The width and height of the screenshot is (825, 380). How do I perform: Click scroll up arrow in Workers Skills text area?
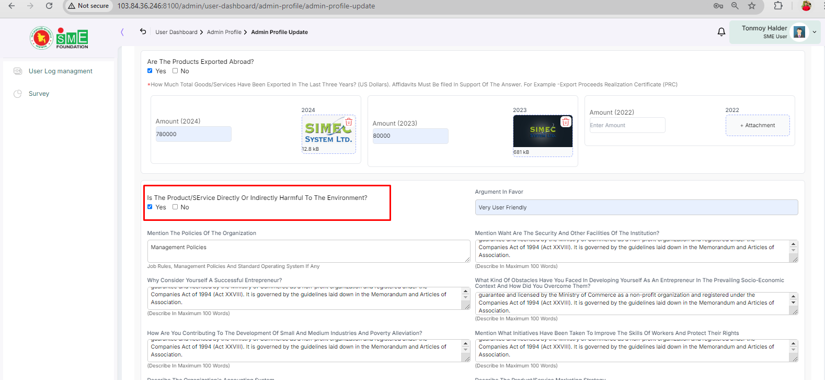(x=793, y=343)
